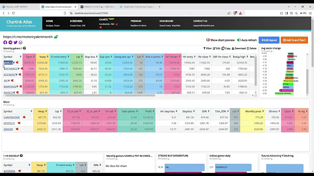Click red chart icon next to AXISBANK

tap(20, 171)
